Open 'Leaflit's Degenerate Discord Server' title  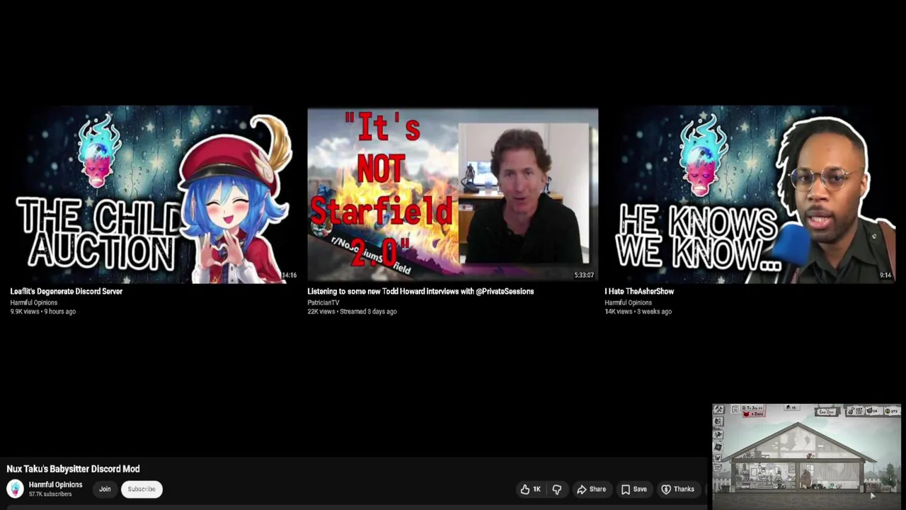(x=66, y=291)
